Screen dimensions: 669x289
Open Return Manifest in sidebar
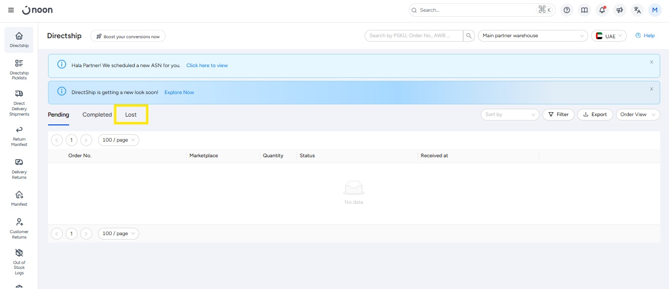click(19, 135)
